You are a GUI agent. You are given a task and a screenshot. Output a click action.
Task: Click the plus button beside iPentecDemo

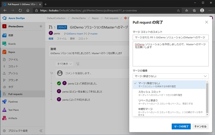41,26
